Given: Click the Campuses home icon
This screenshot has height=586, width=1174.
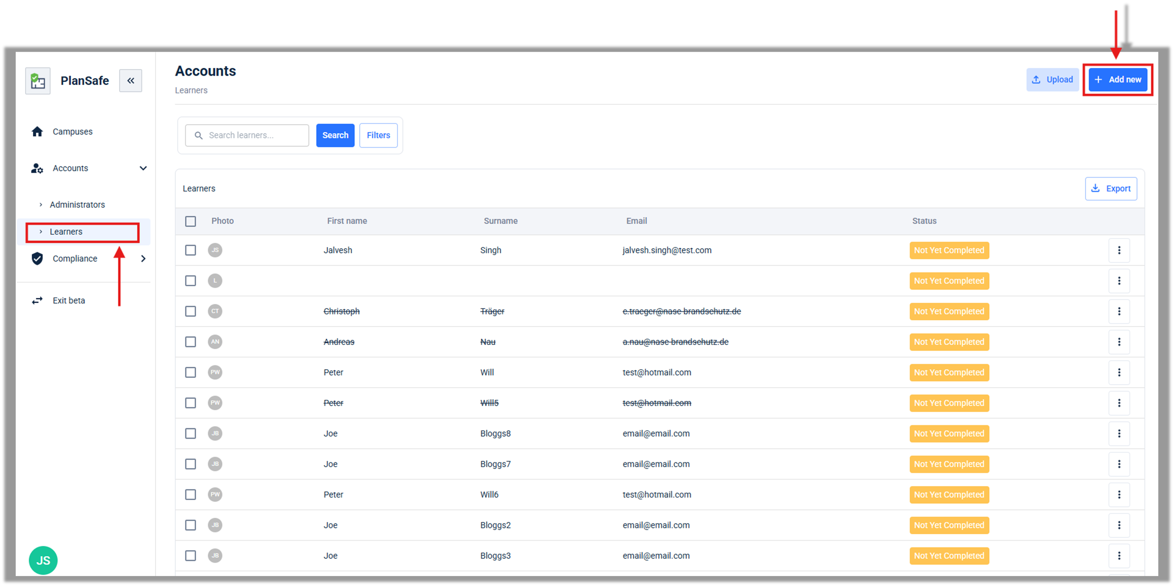Looking at the screenshot, I should (38, 131).
